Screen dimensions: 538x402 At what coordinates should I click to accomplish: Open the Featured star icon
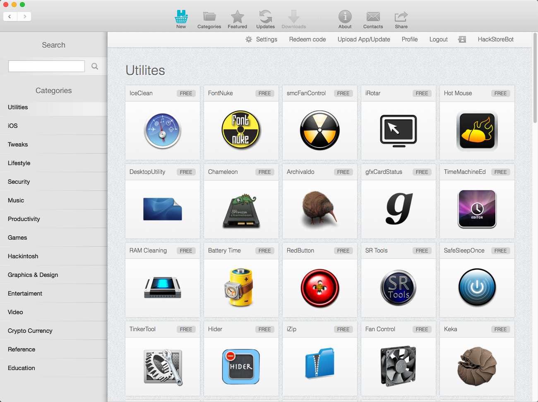coord(238,17)
